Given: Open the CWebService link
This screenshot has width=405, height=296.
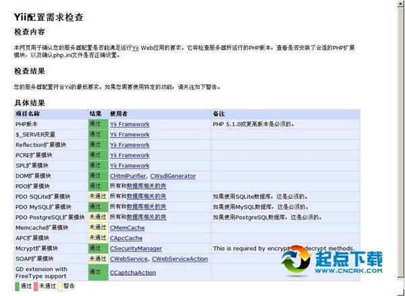Looking at the screenshot, I should (129, 259).
